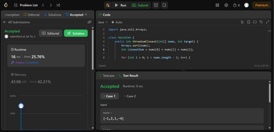Select the Runtime stats card

[46, 56]
